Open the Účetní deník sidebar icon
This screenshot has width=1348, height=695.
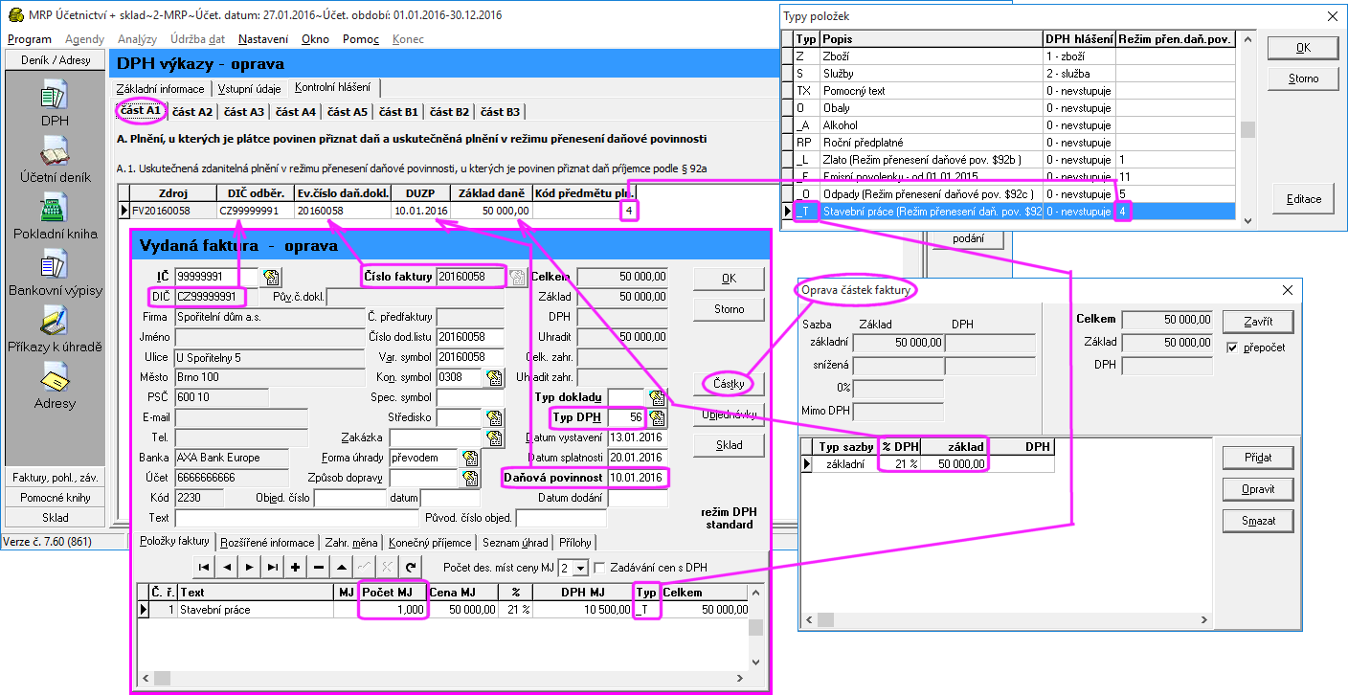tap(54, 152)
